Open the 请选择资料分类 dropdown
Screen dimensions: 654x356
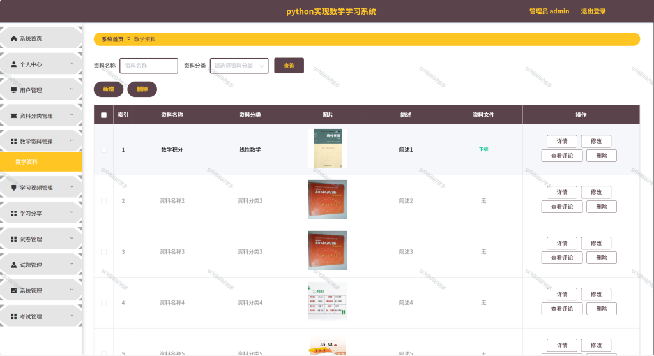tap(239, 66)
